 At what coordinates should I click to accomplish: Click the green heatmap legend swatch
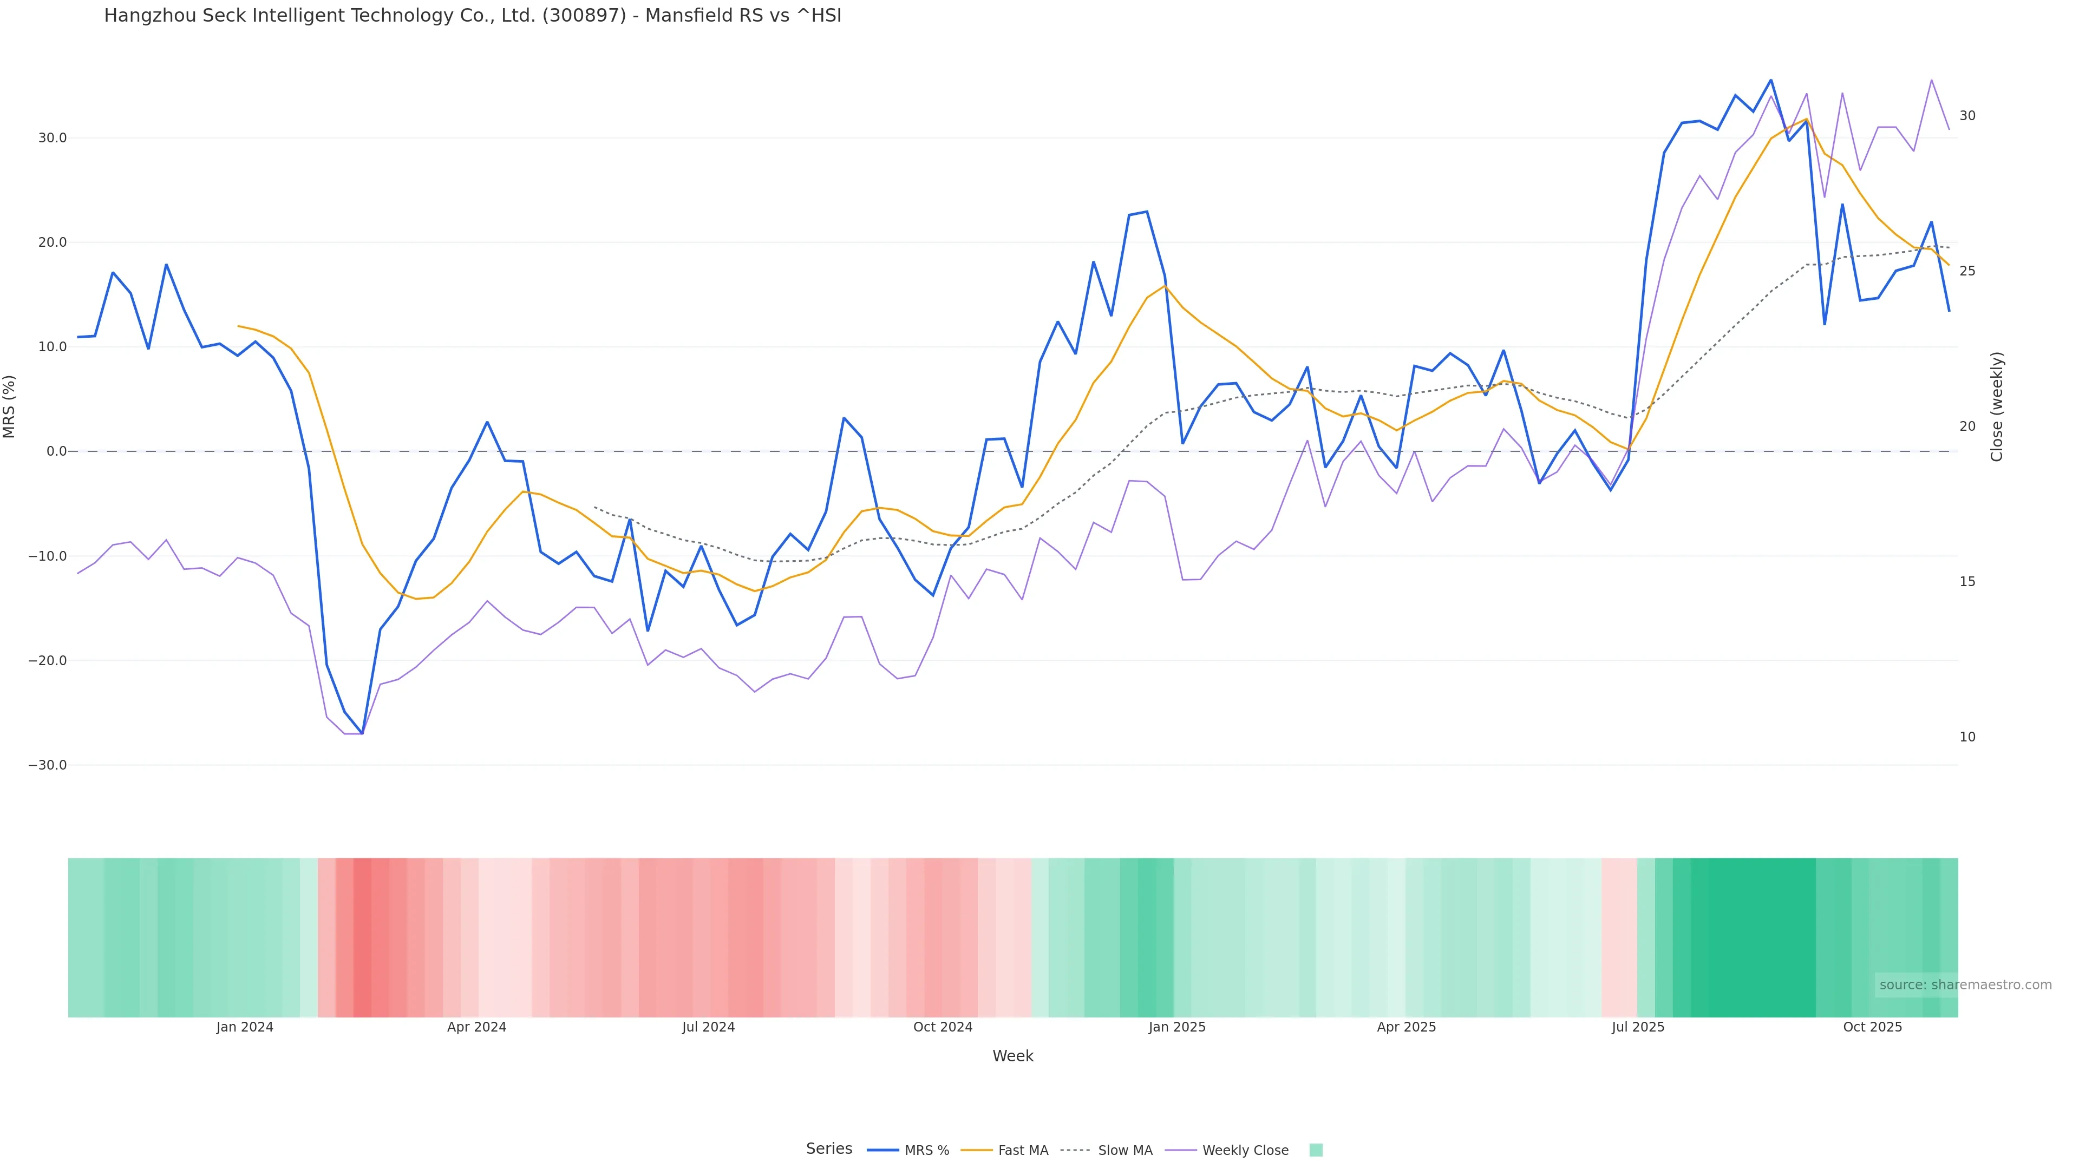(x=1316, y=1151)
